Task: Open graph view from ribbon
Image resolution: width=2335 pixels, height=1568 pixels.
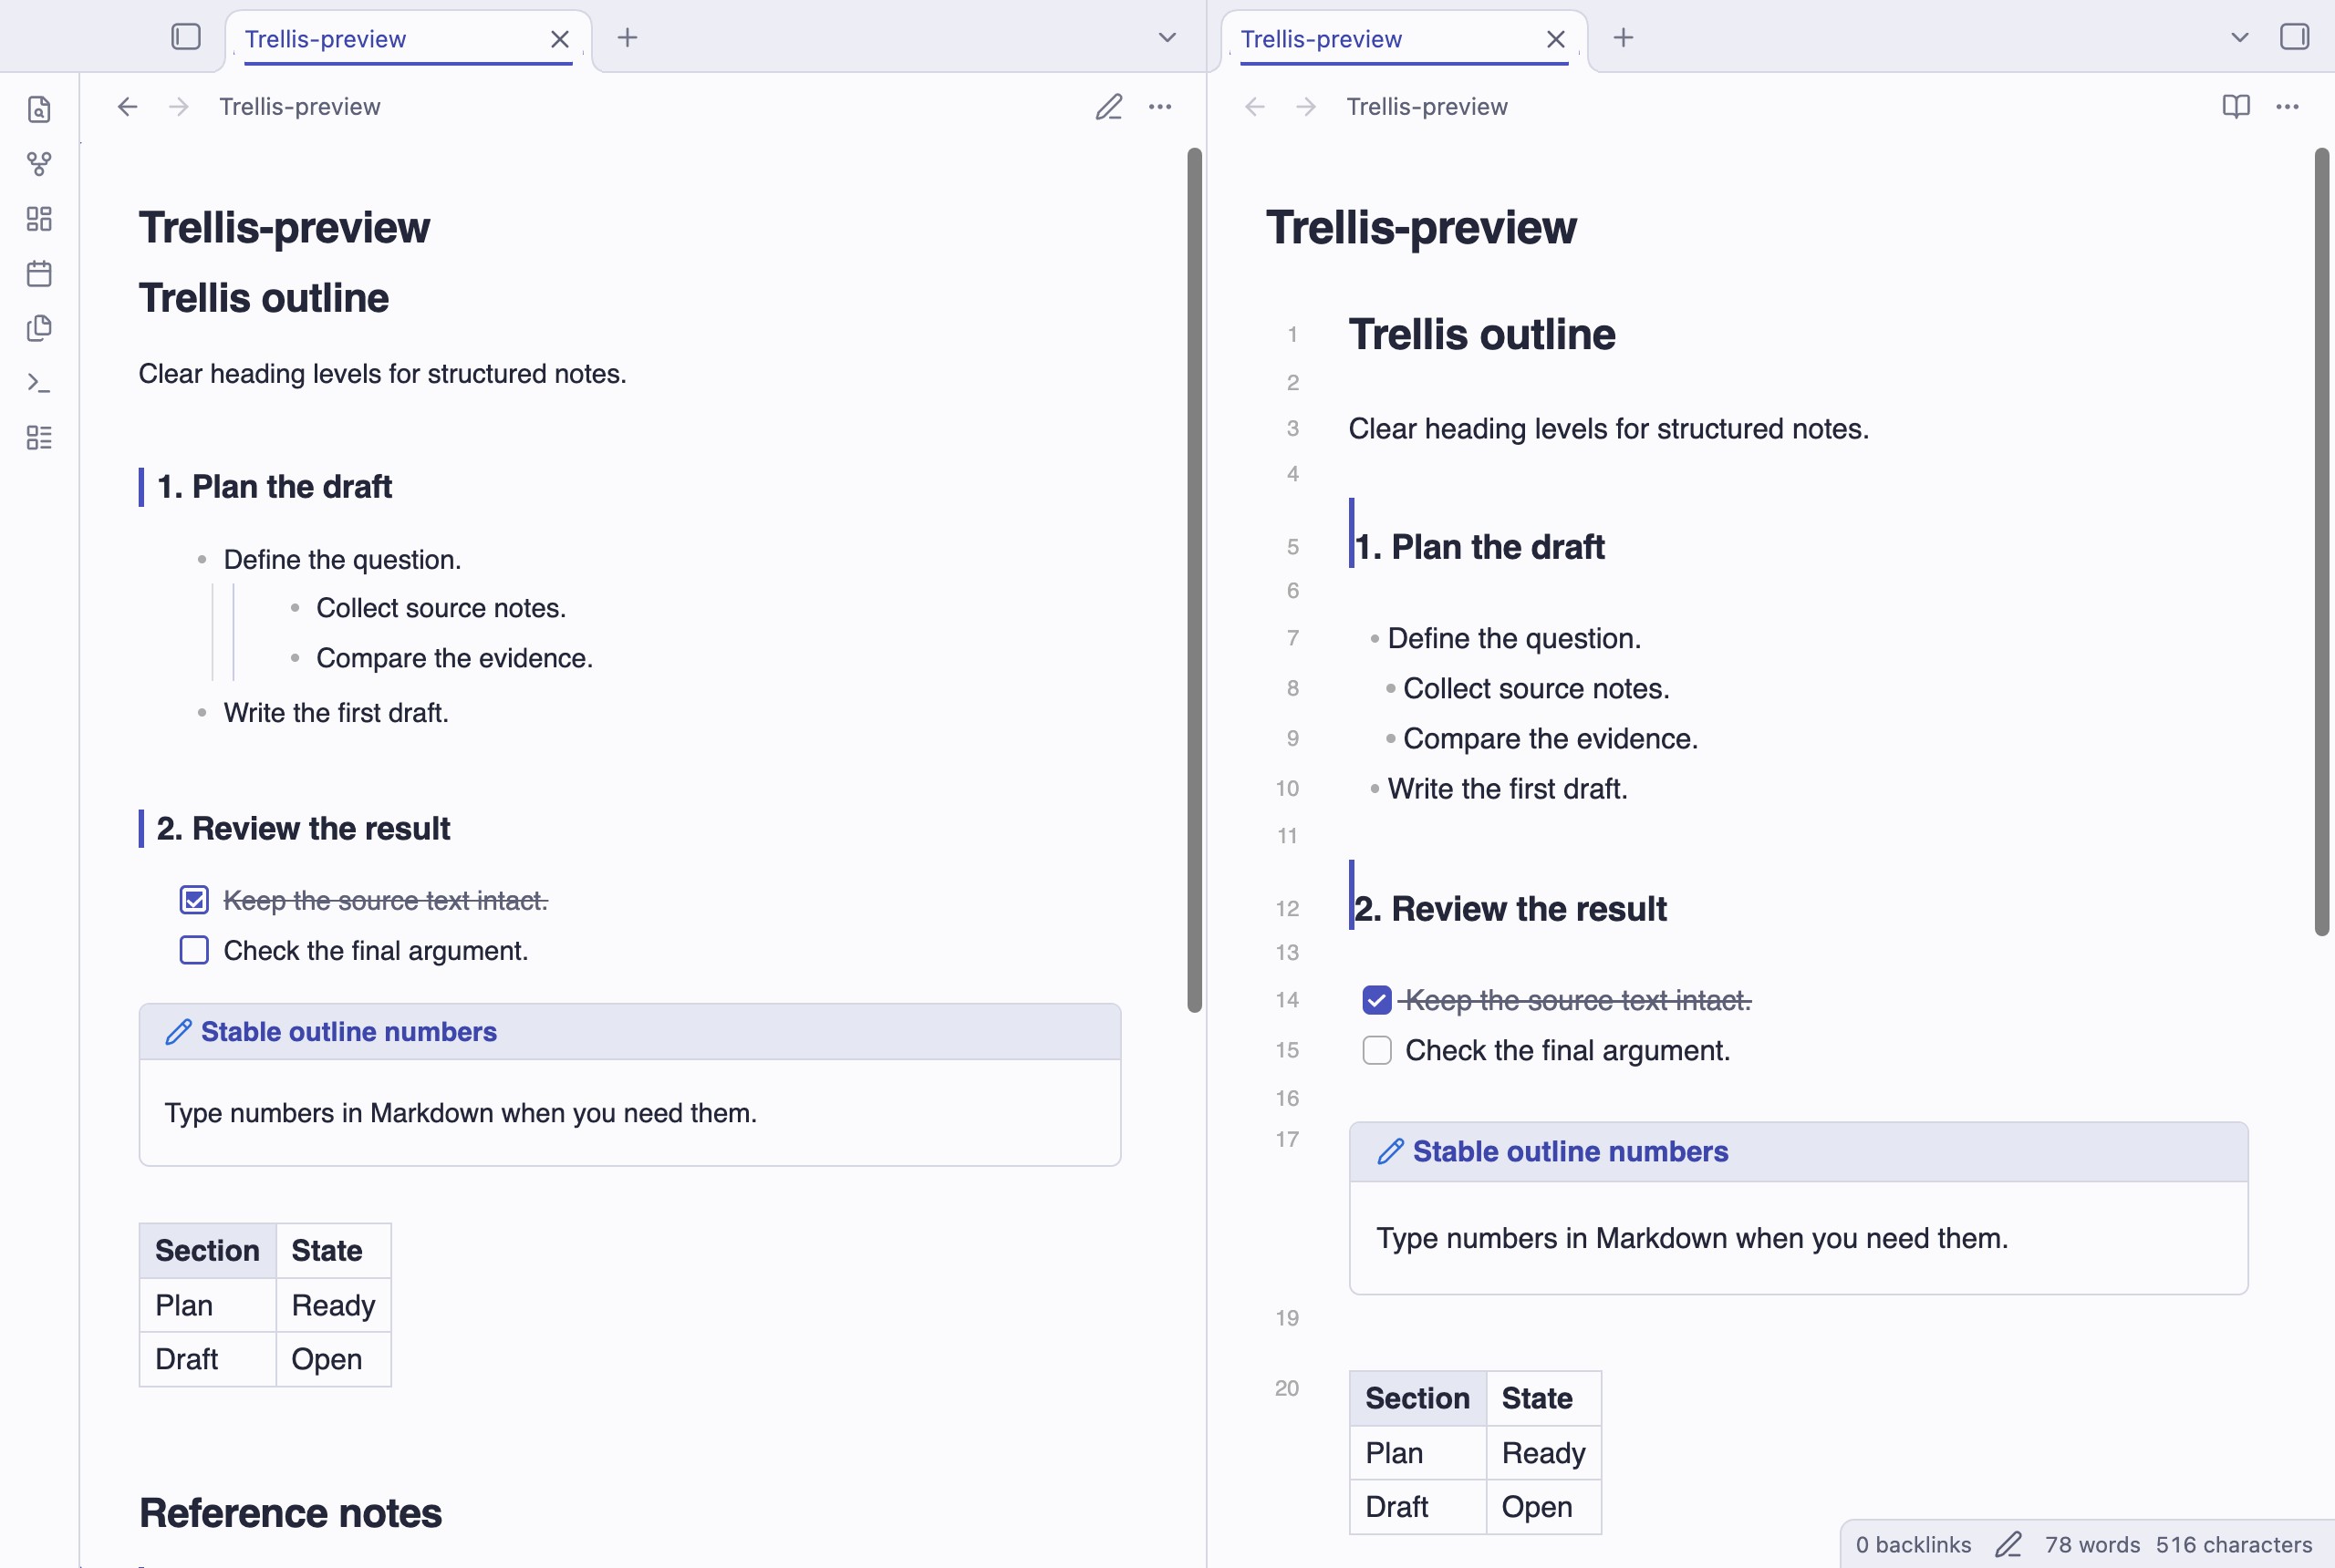Action: [39, 164]
